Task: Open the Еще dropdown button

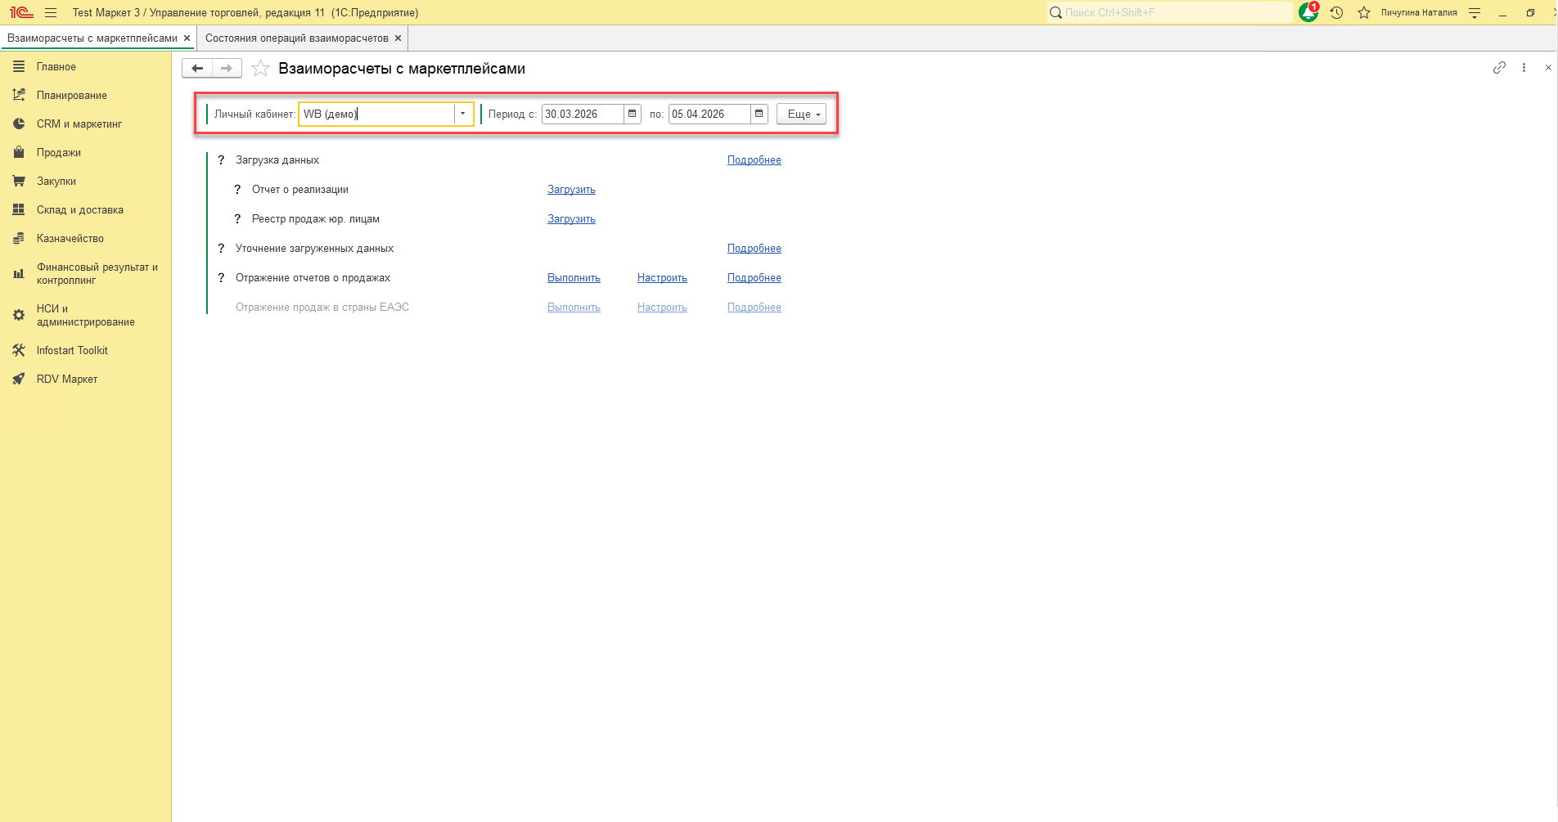Action: (x=801, y=114)
